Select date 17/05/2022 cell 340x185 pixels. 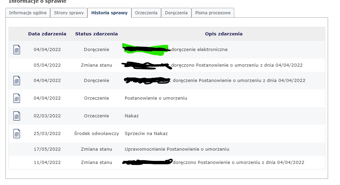[47, 149]
